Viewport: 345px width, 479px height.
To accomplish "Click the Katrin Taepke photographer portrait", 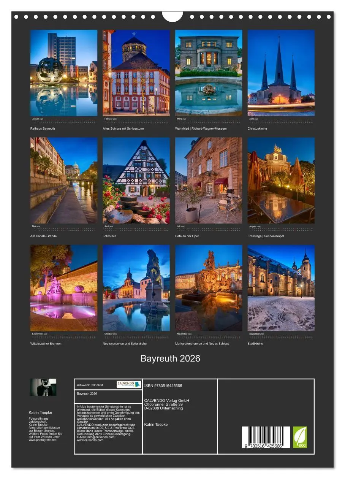I will tap(43, 387).
